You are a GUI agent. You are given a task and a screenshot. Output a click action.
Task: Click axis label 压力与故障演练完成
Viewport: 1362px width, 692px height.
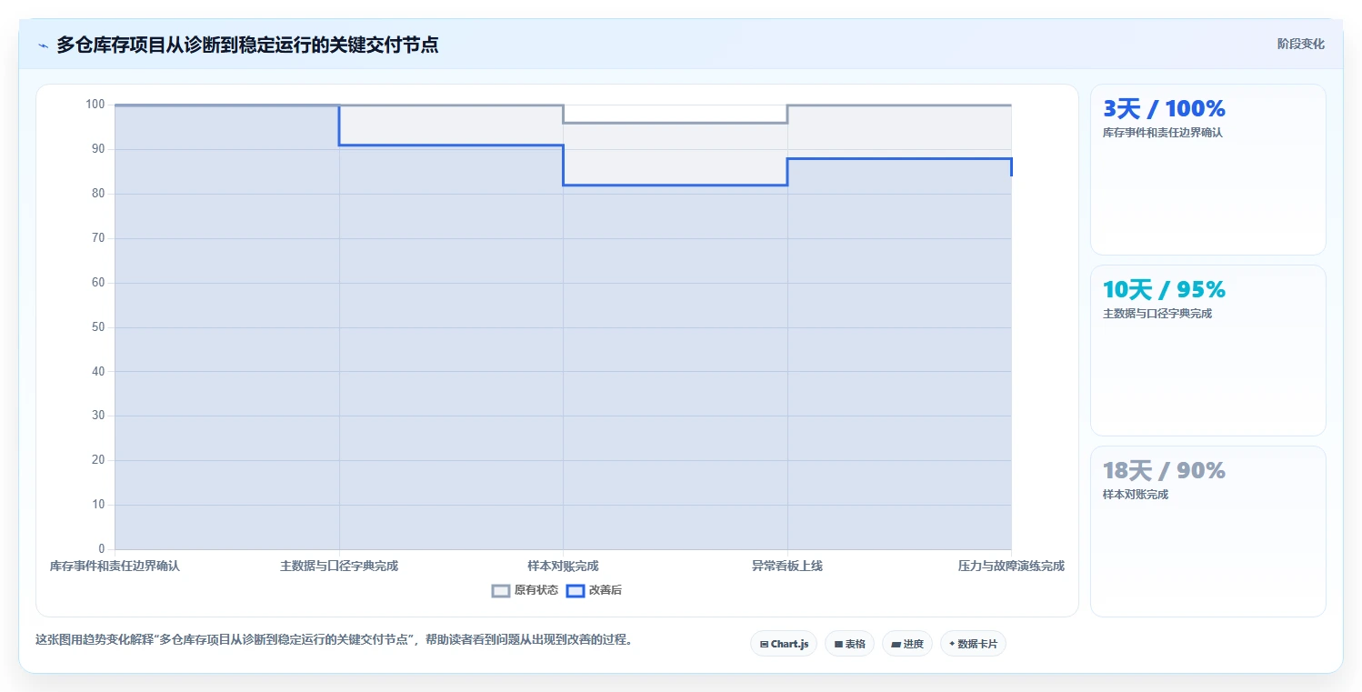click(x=1011, y=566)
